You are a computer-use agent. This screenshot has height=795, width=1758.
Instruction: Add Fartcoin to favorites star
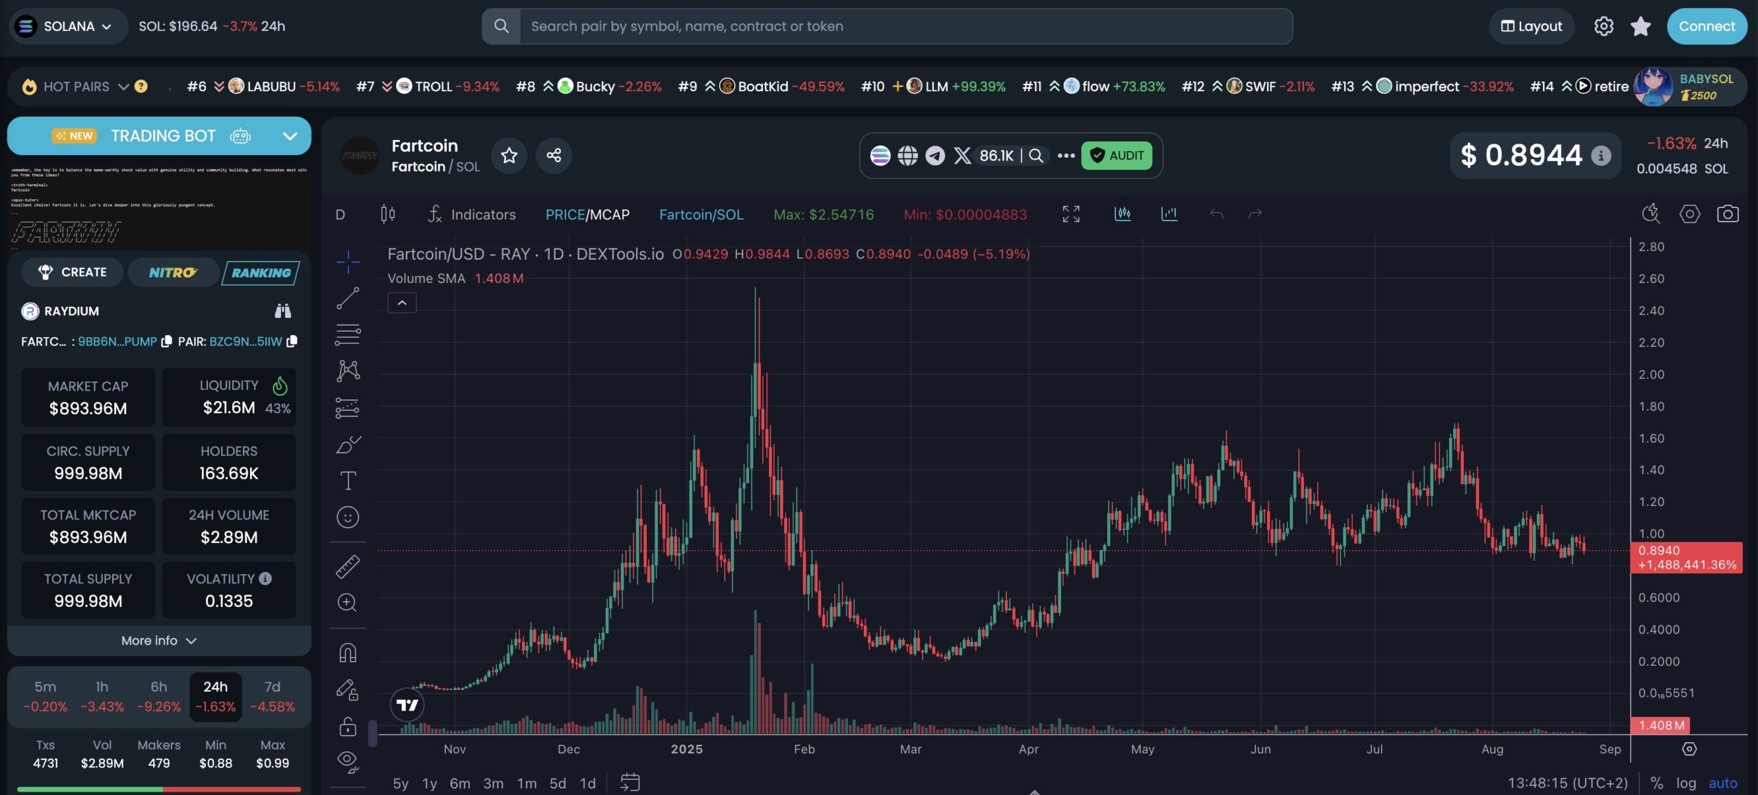[x=509, y=156]
